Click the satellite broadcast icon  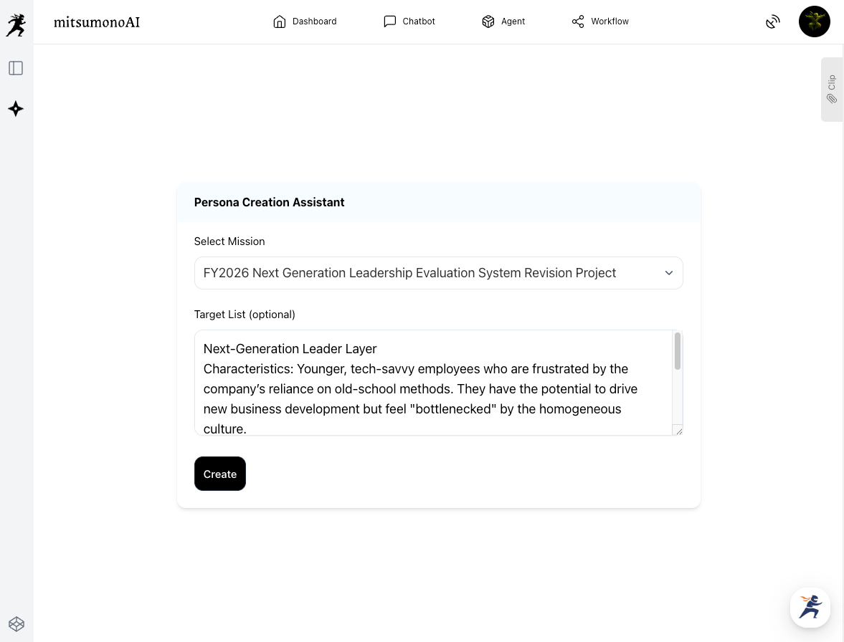tap(772, 22)
